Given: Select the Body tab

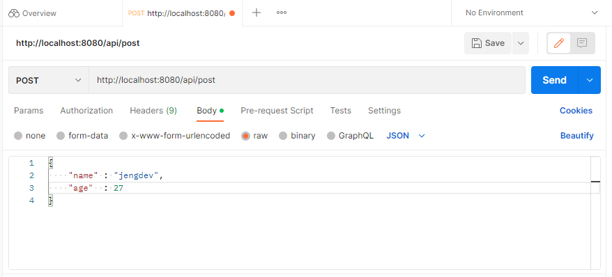Looking at the screenshot, I should tap(210, 111).
